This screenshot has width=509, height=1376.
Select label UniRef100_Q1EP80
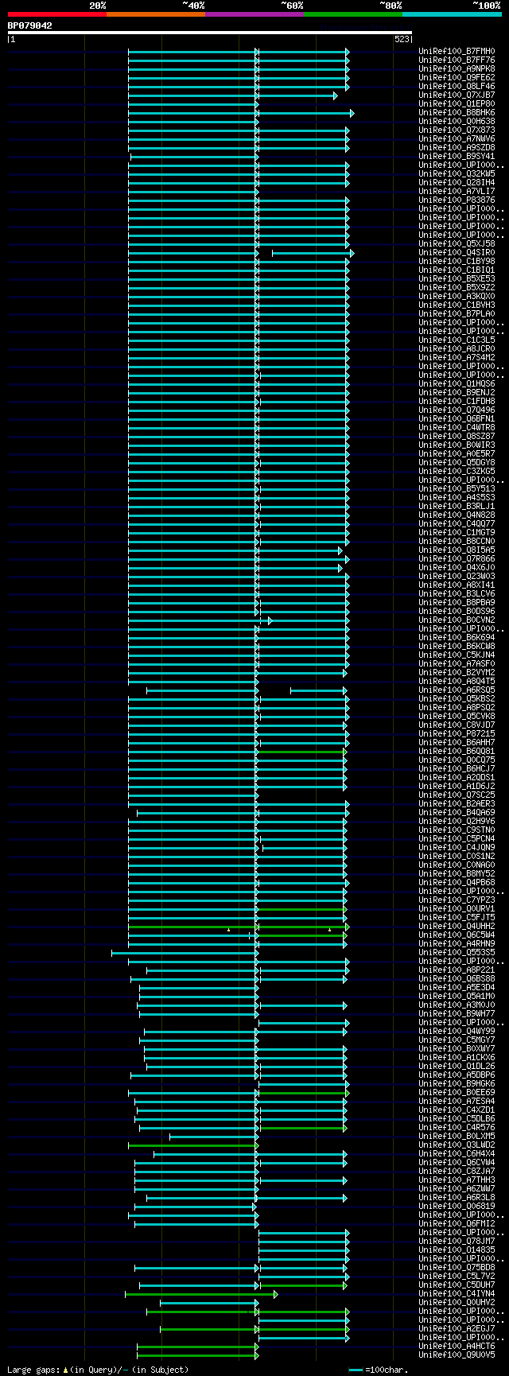457,104
